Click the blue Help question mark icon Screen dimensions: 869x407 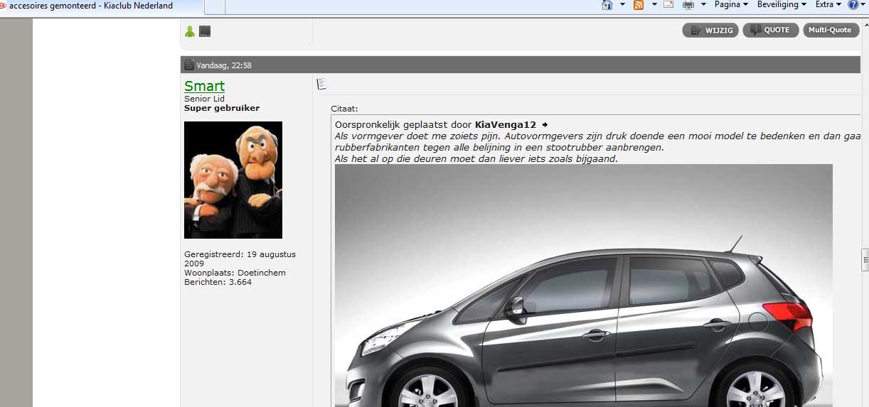pos(853,5)
